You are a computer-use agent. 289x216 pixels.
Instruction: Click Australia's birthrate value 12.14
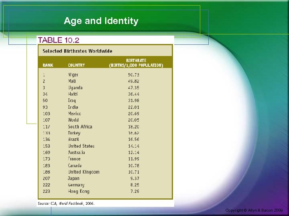134,152
